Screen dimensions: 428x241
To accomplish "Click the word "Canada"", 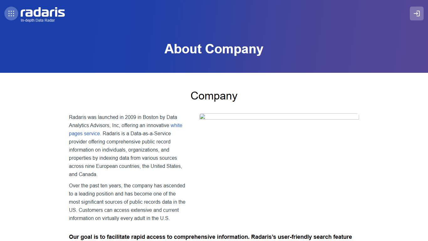I will tap(87, 174).
